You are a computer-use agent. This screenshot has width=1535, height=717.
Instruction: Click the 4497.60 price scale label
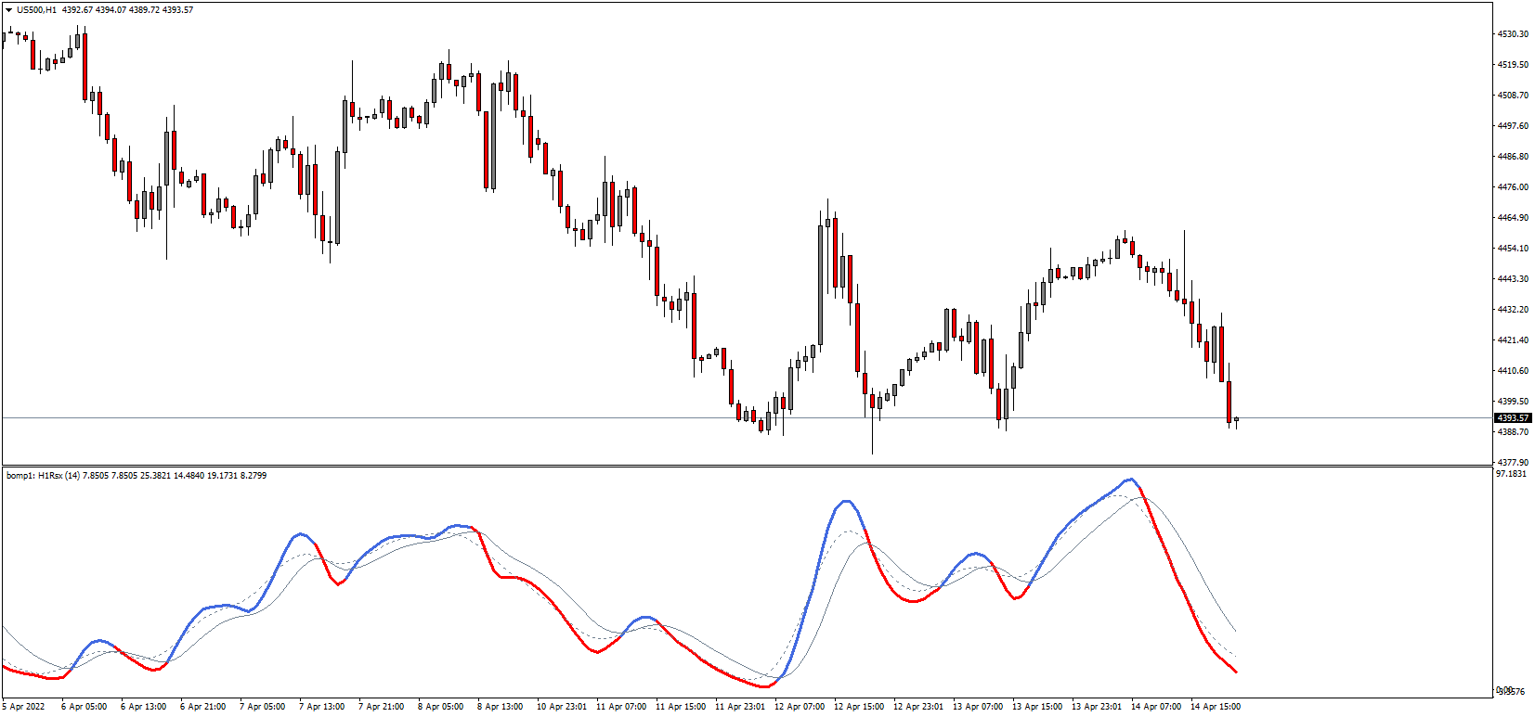coord(1513,126)
